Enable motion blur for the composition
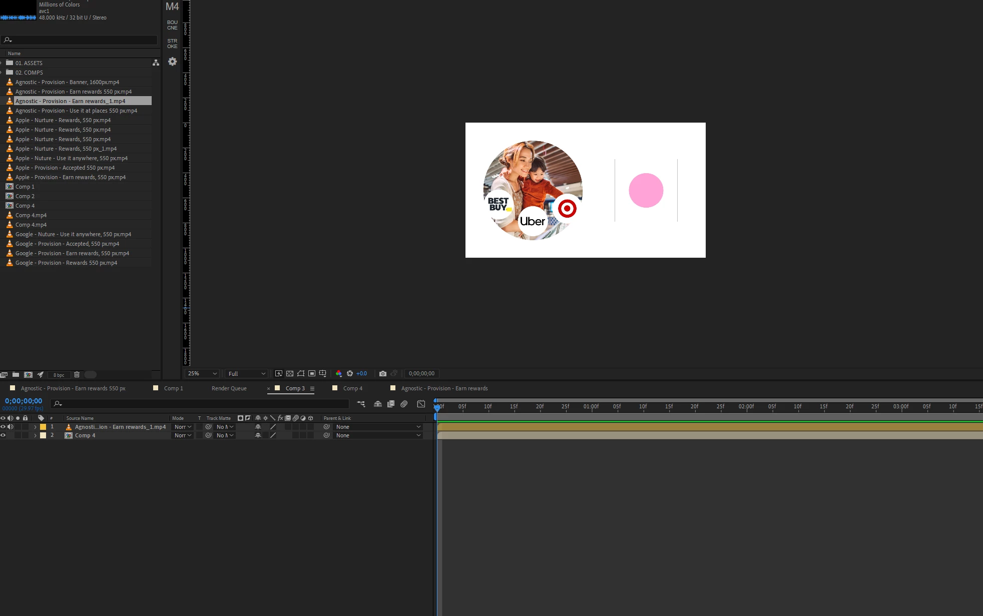 [404, 404]
